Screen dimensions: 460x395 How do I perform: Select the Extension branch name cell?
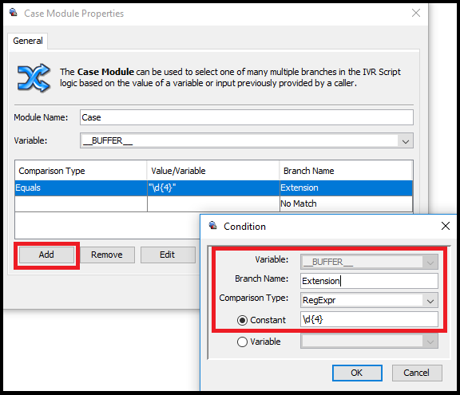(346, 188)
